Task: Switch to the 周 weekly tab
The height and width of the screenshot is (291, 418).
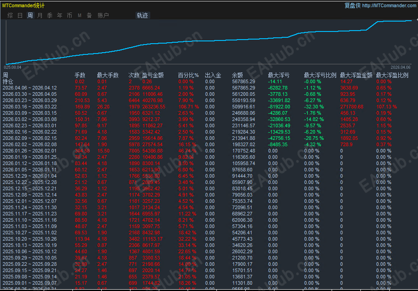Action: pos(30,15)
